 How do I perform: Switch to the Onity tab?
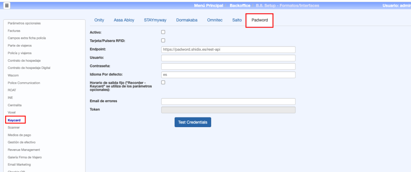click(x=99, y=20)
